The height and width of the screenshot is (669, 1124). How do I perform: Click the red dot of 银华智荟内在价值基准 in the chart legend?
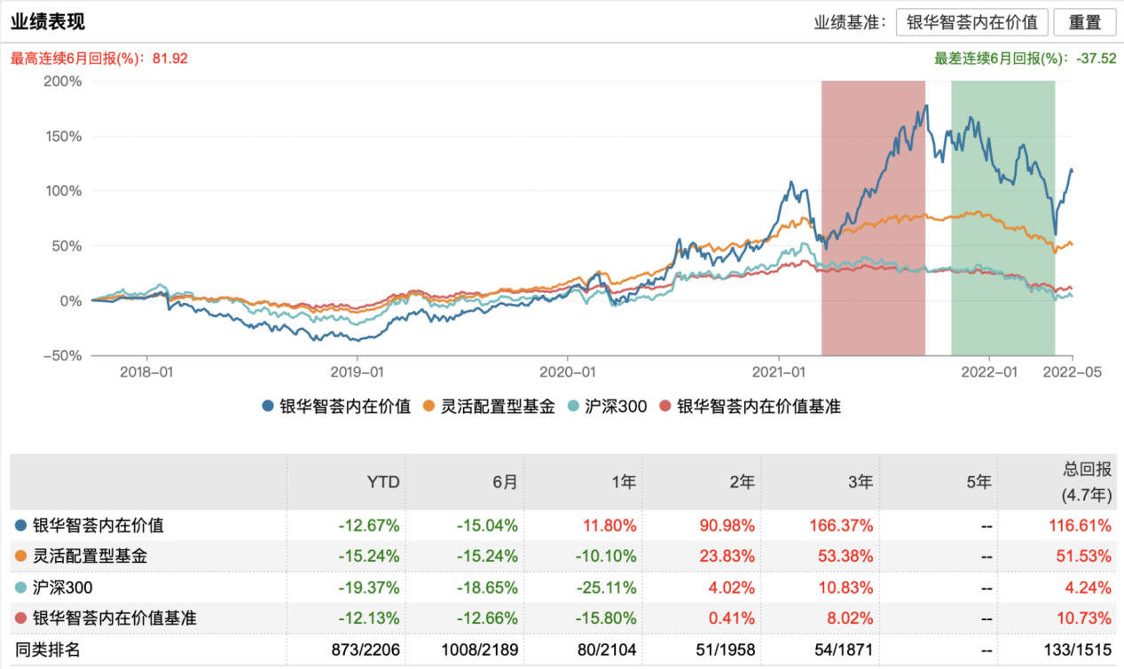pyautogui.click(x=665, y=407)
